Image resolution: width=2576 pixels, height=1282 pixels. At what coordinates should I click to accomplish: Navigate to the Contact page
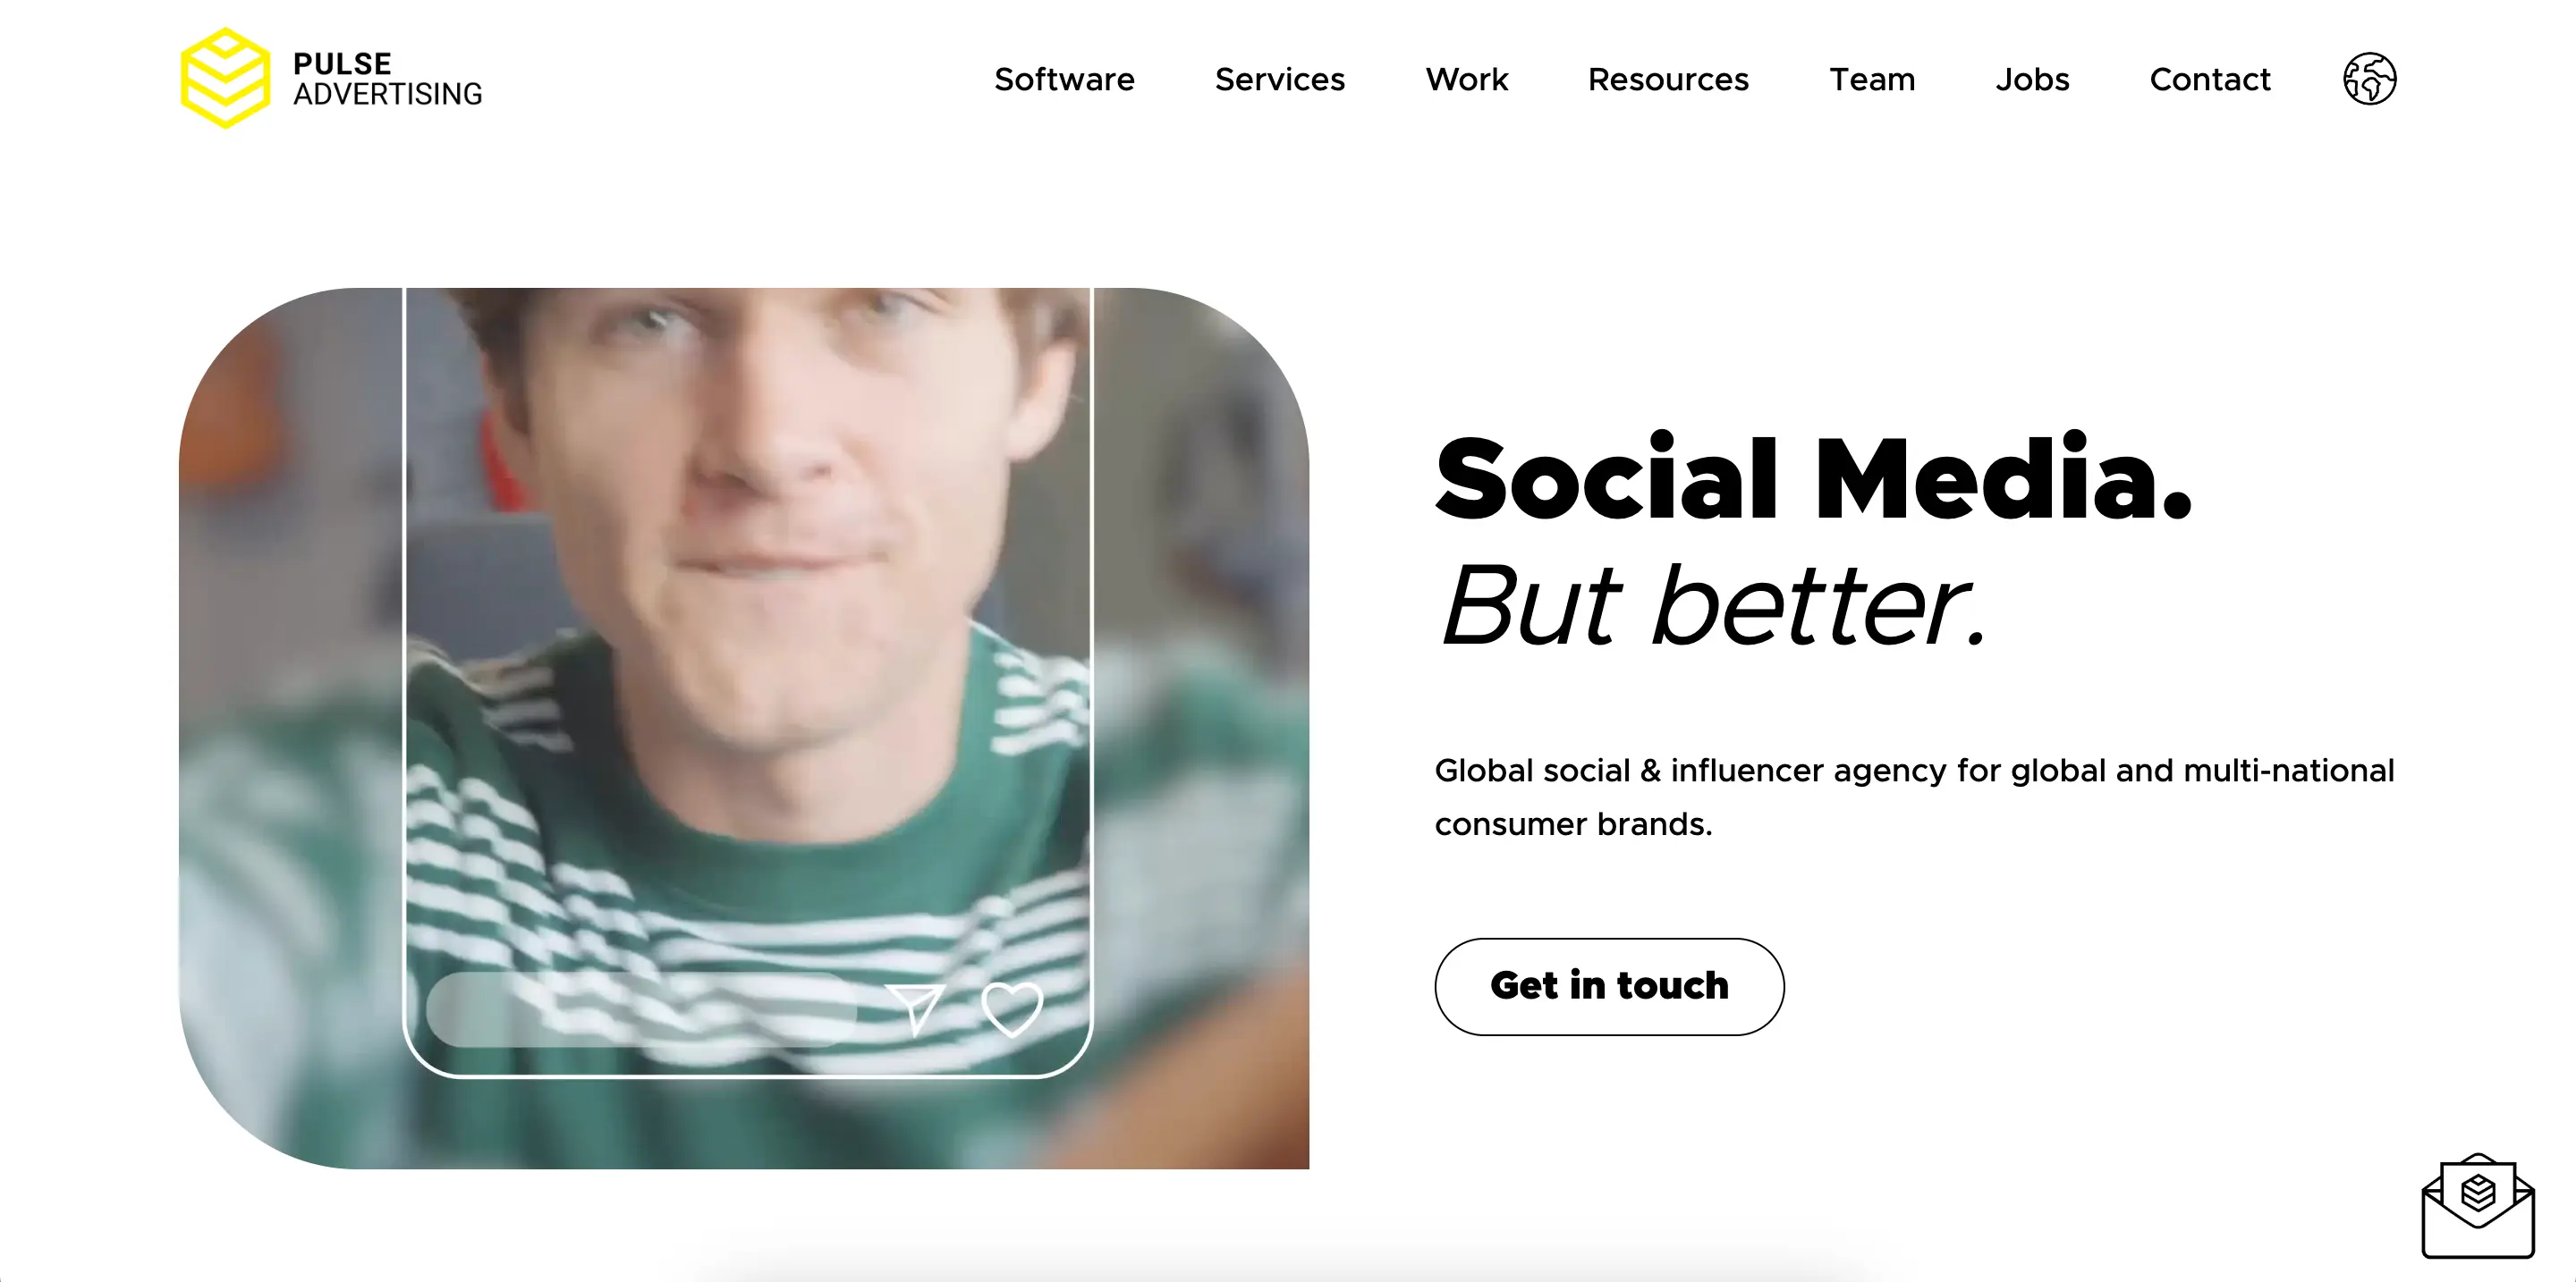pyautogui.click(x=2210, y=79)
